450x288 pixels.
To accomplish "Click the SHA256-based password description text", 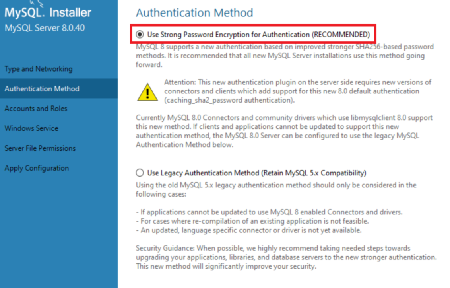I will [x=285, y=55].
